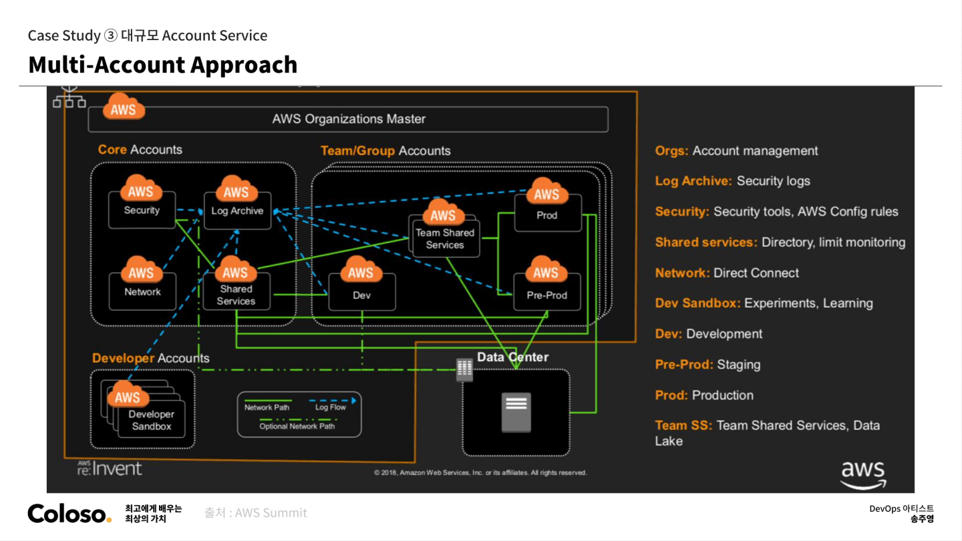Click the 'Network Path' key label

(267, 407)
